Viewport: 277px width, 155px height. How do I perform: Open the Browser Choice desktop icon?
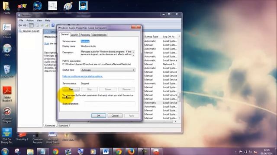7,31
